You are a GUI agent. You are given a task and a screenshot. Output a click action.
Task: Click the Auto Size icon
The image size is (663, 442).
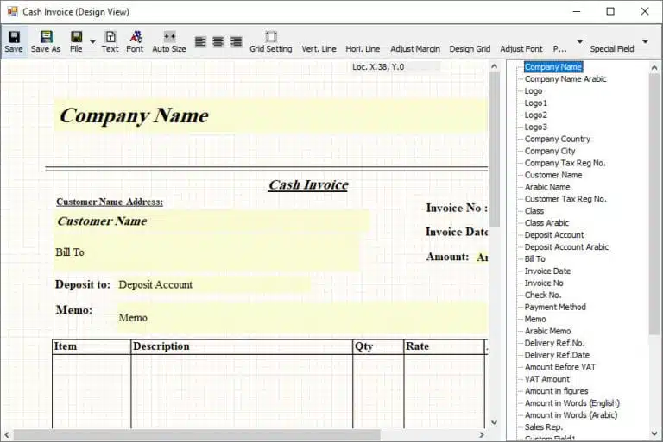(169, 38)
